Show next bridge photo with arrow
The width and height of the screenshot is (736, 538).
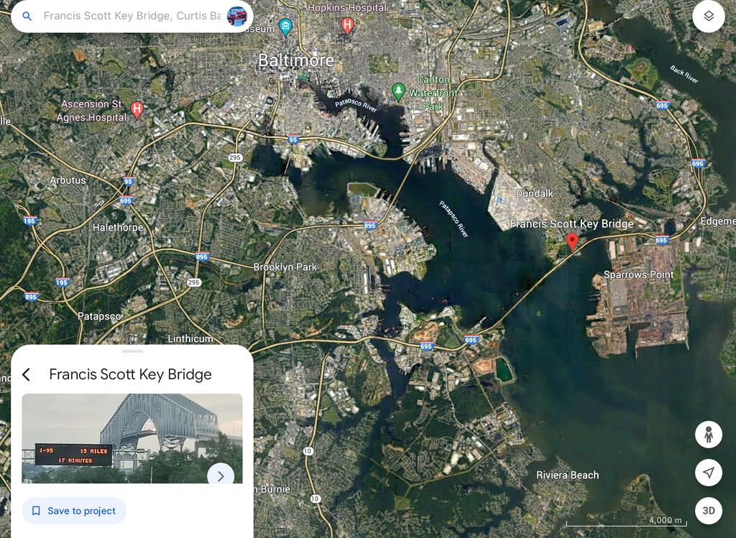(x=221, y=476)
